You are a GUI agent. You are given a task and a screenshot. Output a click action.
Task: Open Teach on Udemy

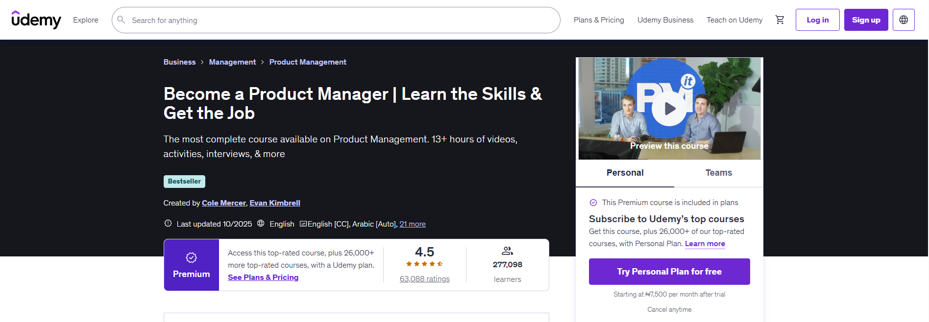(x=734, y=20)
